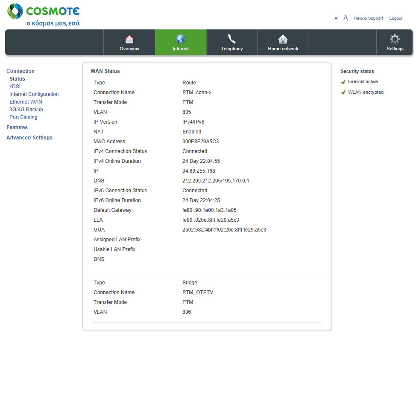Switch to larger font size A
Image resolution: width=419 pixels, height=414 pixels.
[x=346, y=18]
